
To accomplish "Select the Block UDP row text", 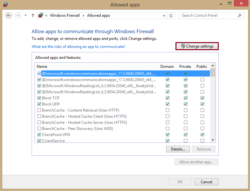I will (51, 104).
